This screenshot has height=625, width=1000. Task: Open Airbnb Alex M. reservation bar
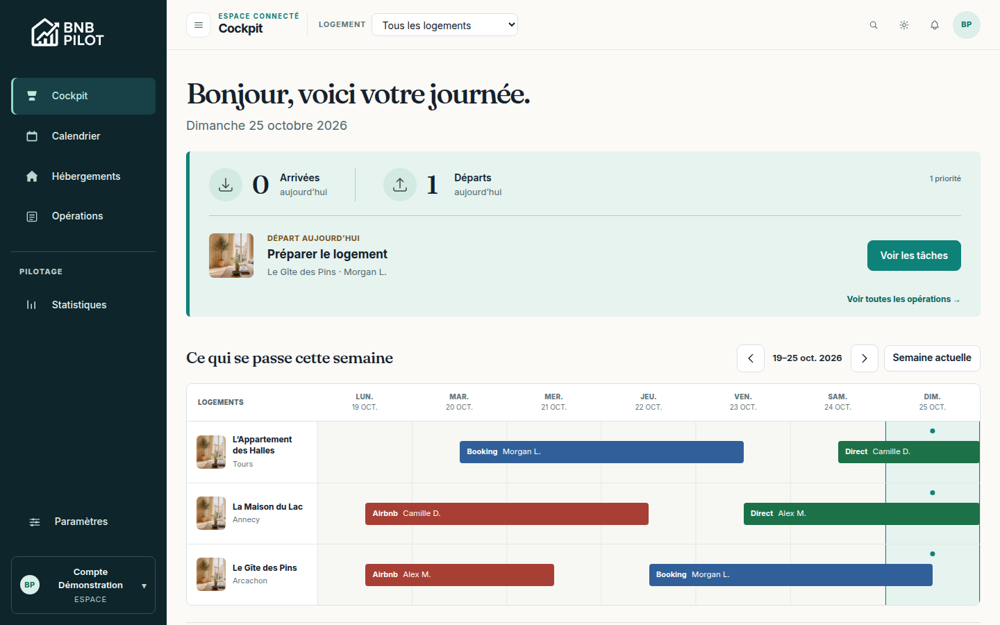click(x=460, y=575)
